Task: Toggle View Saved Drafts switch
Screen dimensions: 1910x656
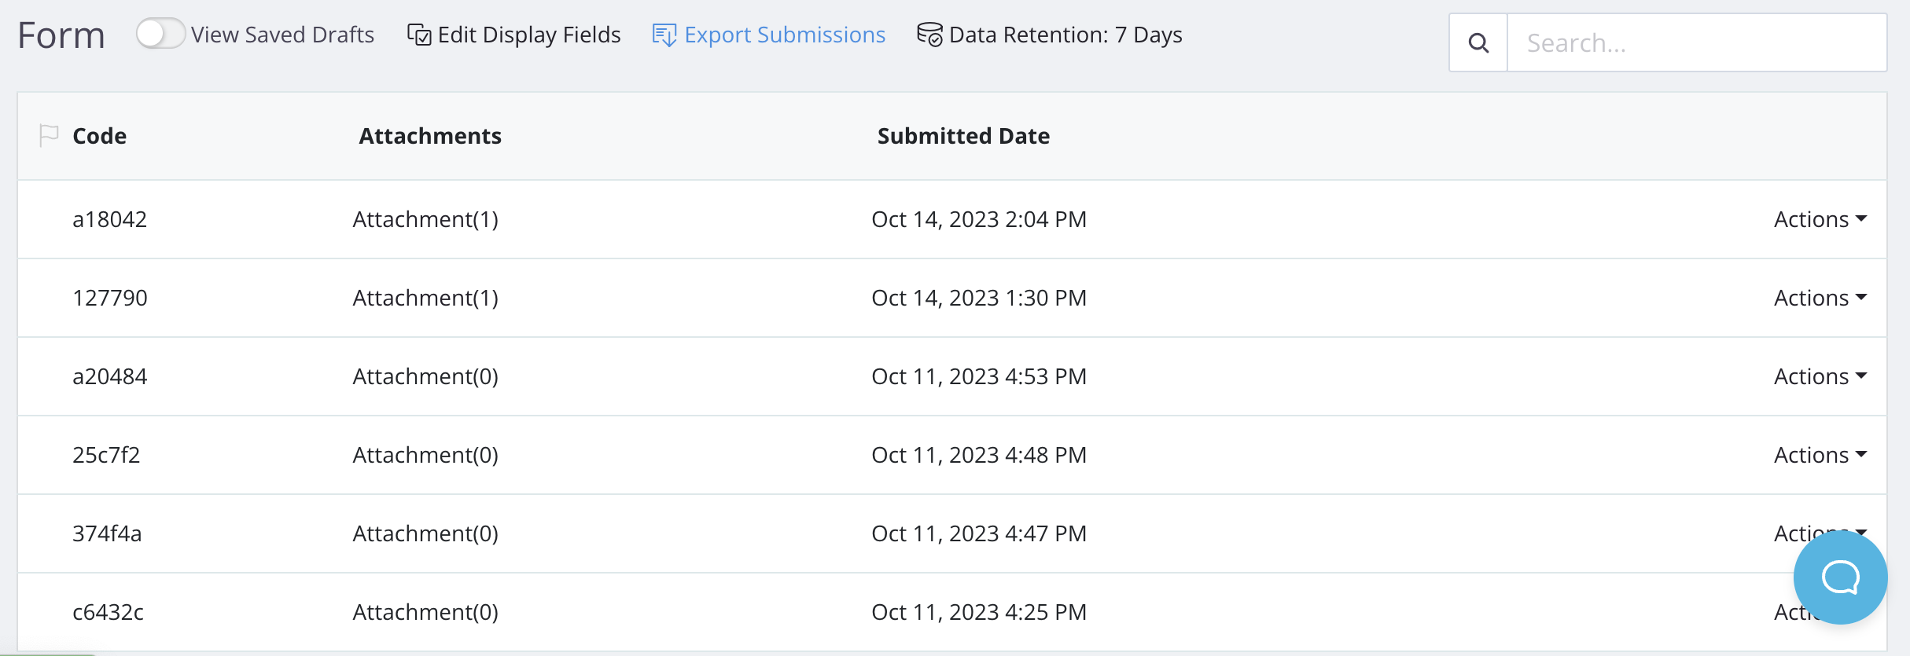Action: click(160, 35)
